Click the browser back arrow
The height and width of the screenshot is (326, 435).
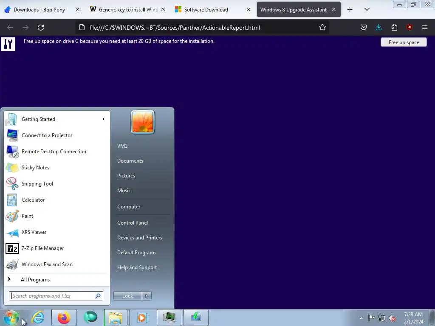(10, 28)
